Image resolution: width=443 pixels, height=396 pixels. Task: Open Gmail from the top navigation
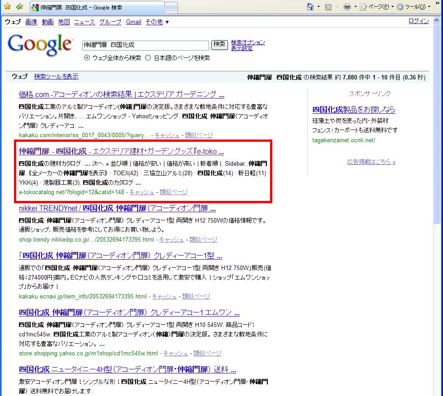pyautogui.click(x=134, y=22)
